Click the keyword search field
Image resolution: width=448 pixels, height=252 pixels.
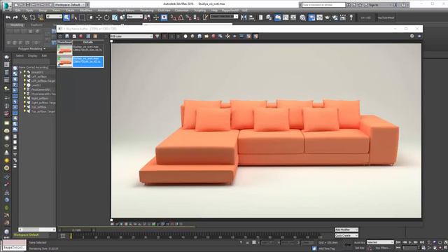pyautogui.click(x=323, y=5)
